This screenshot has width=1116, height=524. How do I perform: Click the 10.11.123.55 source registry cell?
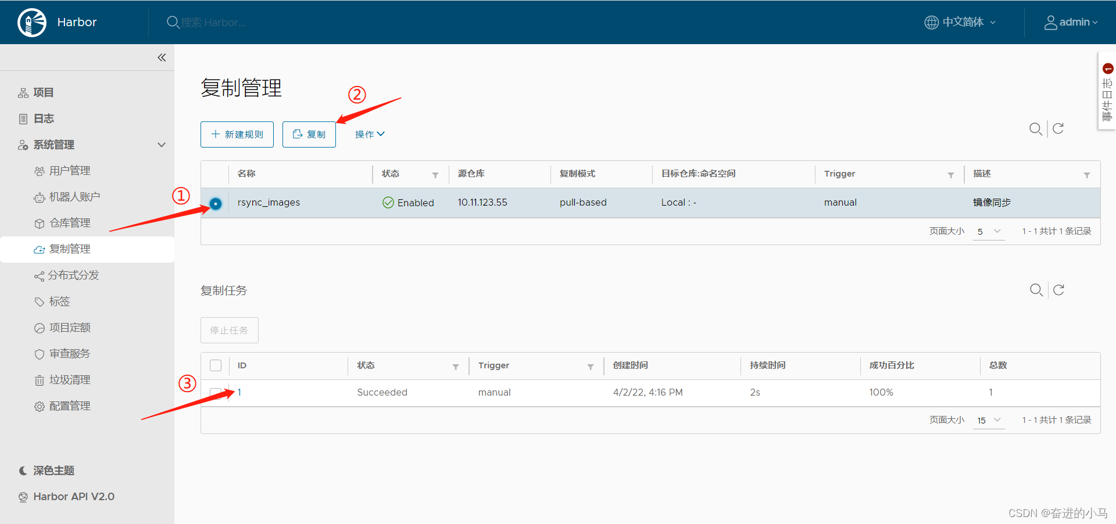coord(482,202)
